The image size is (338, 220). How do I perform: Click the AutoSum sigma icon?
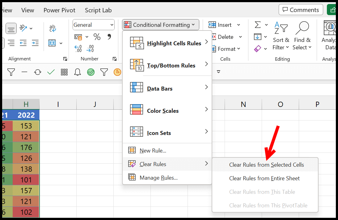pos(258,25)
